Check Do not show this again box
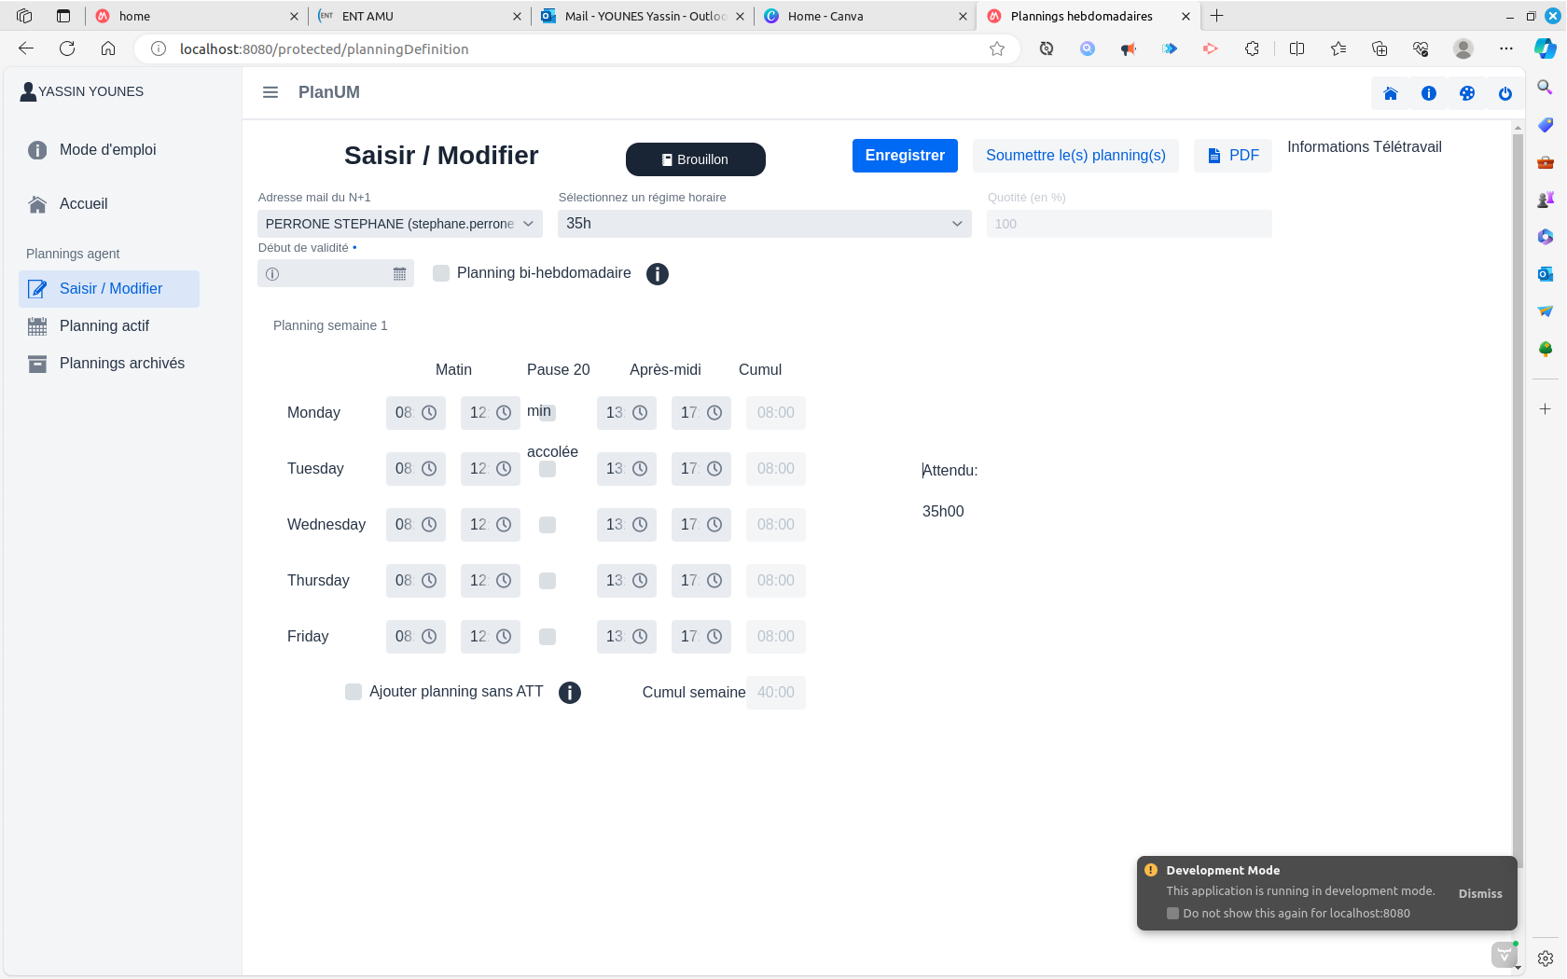Image resolution: width=1567 pixels, height=979 pixels. tap(1173, 914)
